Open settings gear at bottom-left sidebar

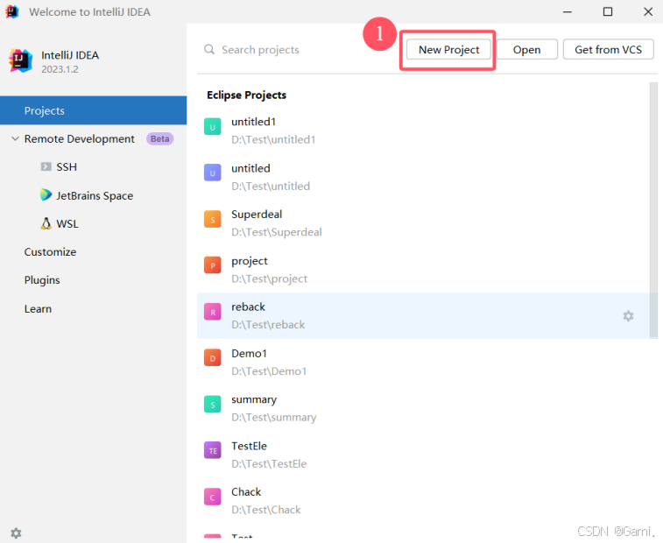(x=16, y=532)
